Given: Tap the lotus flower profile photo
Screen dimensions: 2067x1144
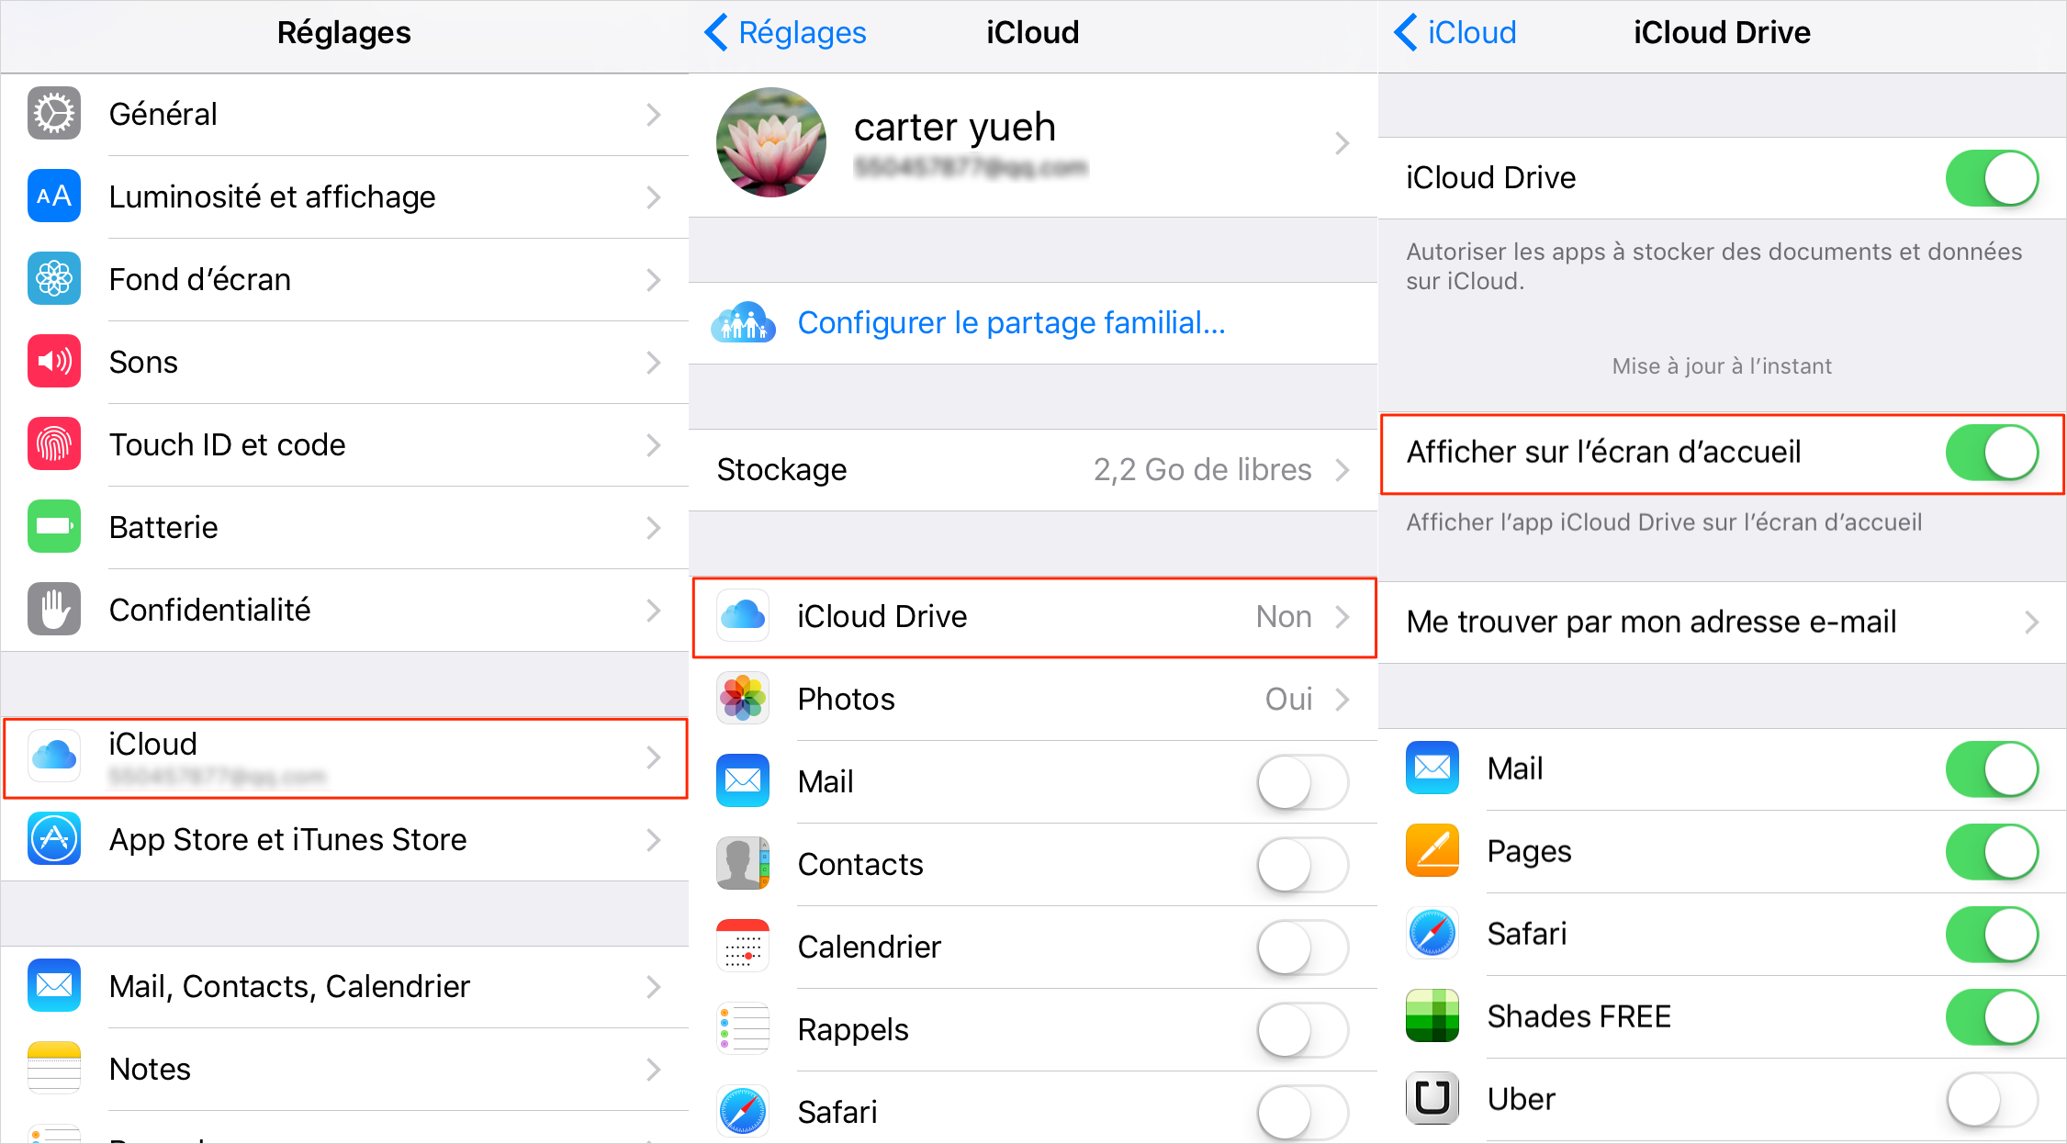Looking at the screenshot, I should pyautogui.click(x=771, y=142).
